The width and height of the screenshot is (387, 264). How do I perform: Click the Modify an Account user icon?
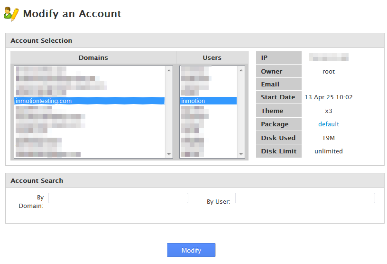coord(11,14)
